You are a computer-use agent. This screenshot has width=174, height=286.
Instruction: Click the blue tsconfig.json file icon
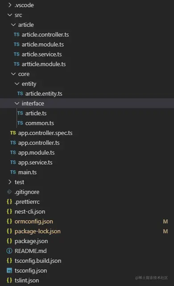pyautogui.click(x=9, y=271)
